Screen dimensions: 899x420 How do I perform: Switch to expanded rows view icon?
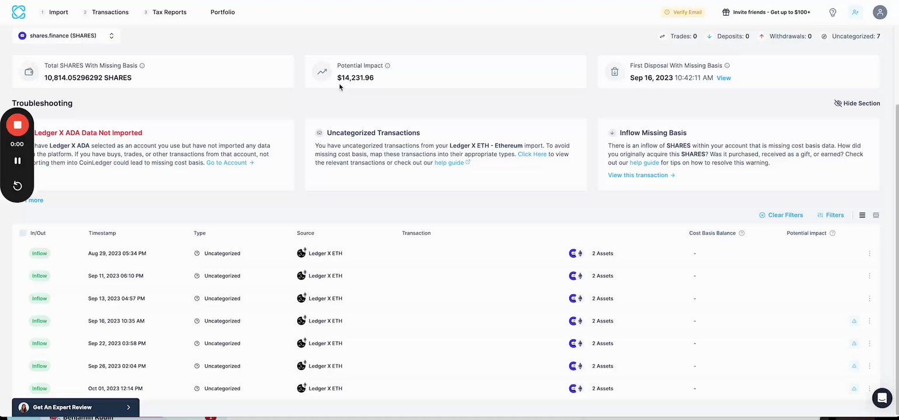coord(876,215)
